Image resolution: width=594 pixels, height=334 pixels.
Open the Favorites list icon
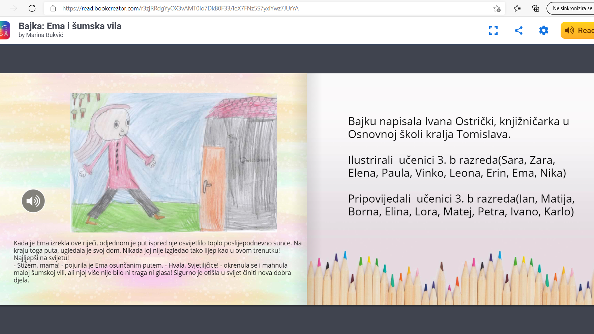517,8
